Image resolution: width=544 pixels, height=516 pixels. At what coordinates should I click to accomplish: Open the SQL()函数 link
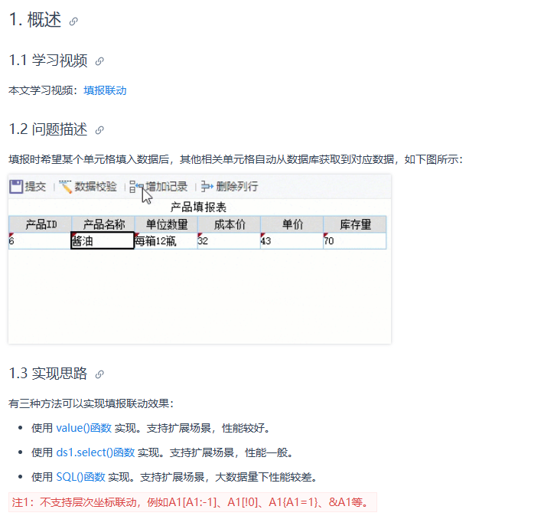click(80, 477)
